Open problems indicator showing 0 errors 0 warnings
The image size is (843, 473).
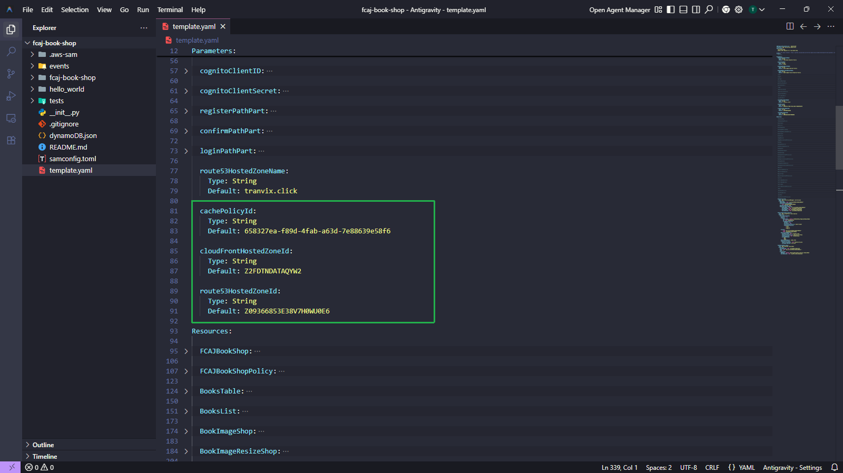coord(40,467)
